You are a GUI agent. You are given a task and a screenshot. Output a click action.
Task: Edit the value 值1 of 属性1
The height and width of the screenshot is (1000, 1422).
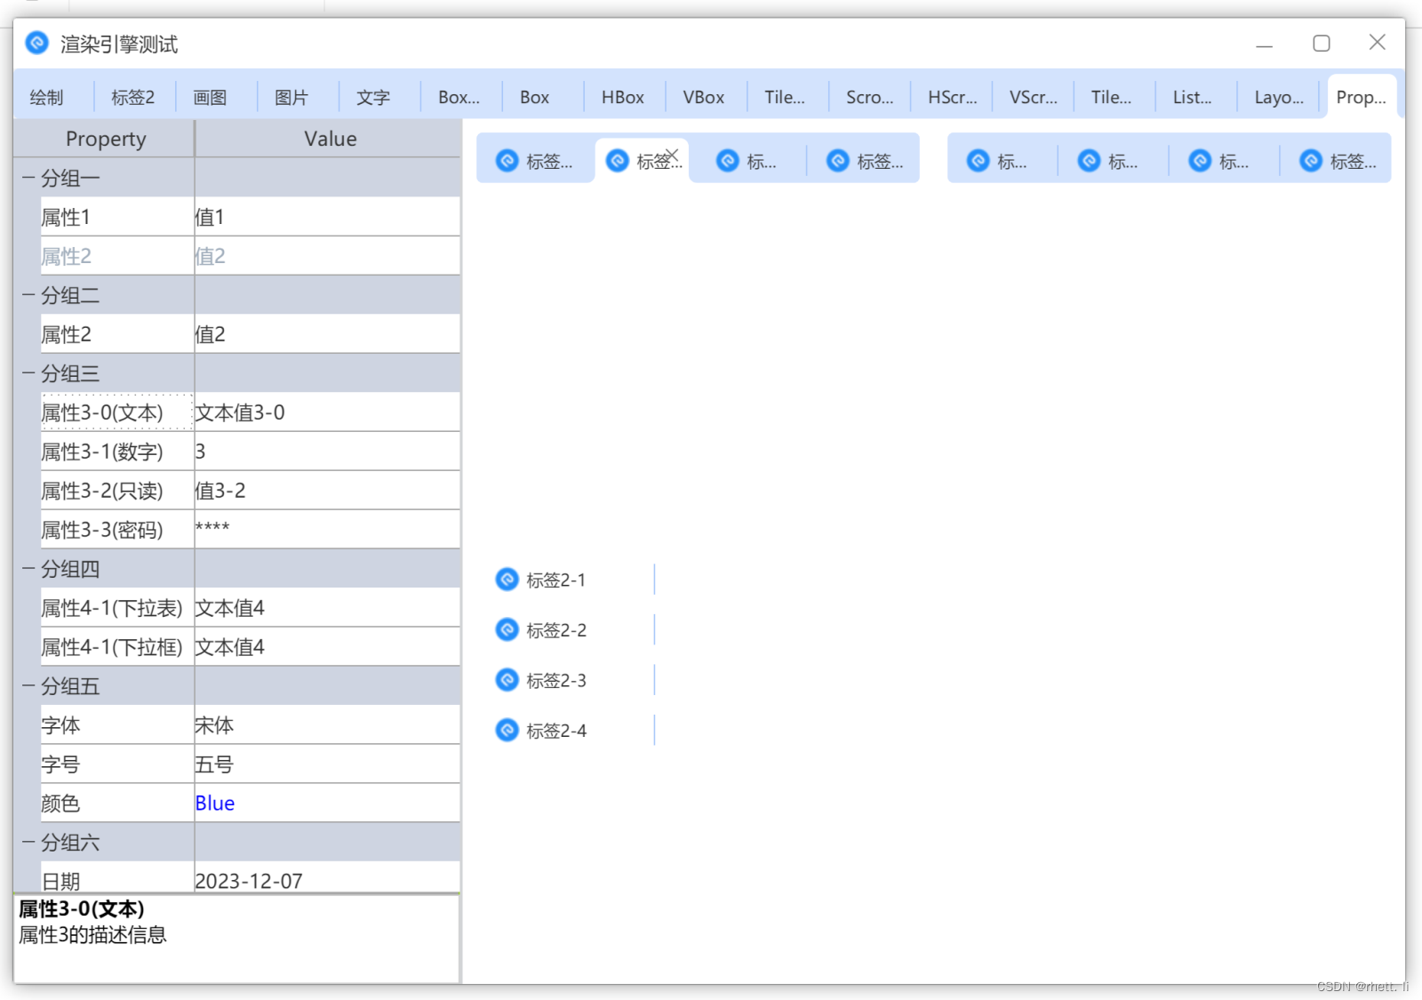[x=327, y=217]
